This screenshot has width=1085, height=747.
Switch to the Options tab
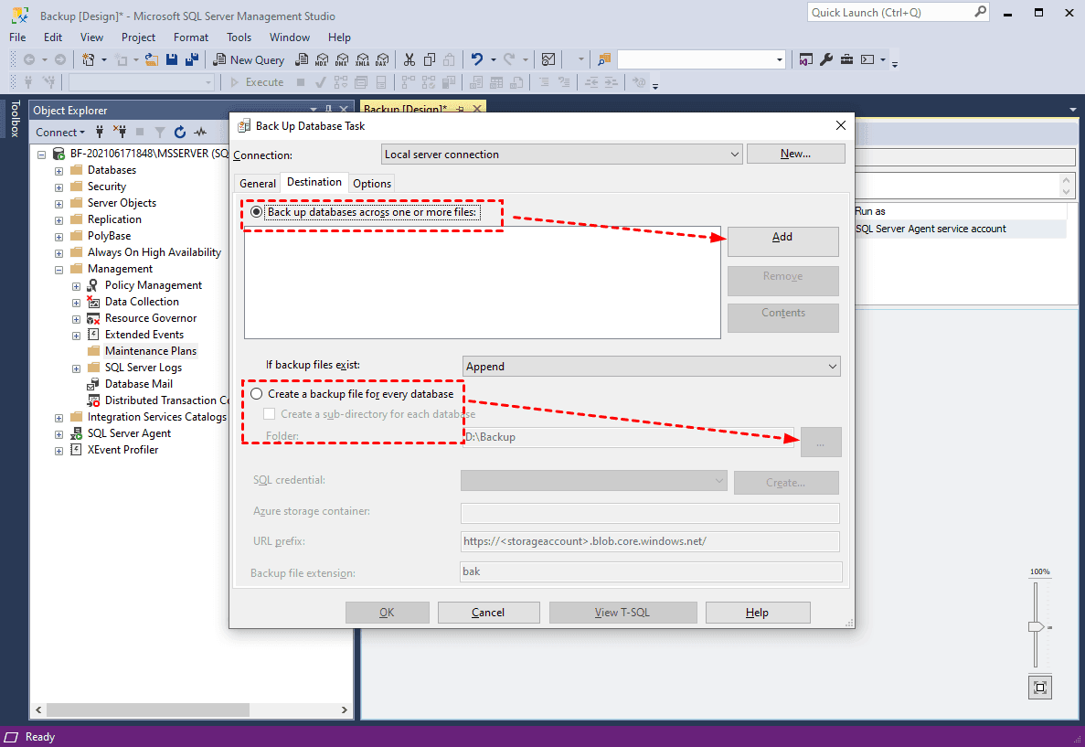pyautogui.click(x=372, y=184)
